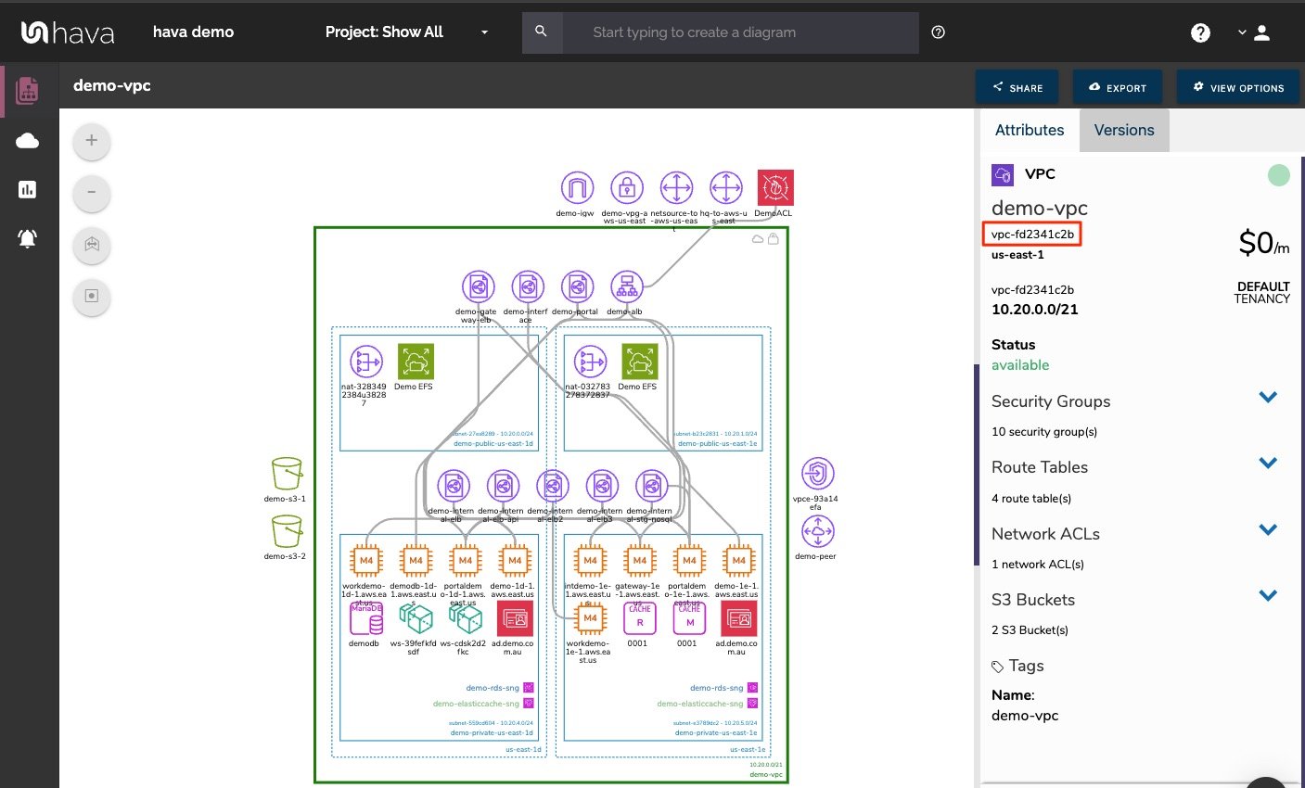This screenshot has height=788, width=1305.
Task: Click the EXPORT button
Action: click(1117, 86)
